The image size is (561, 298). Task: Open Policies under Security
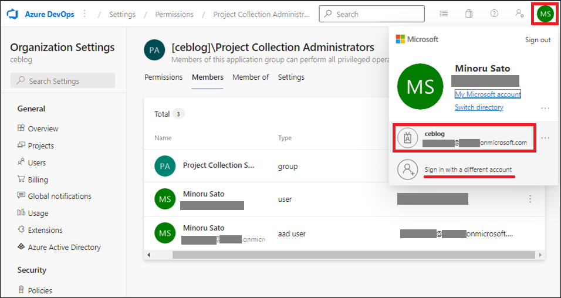click(40, 290)
